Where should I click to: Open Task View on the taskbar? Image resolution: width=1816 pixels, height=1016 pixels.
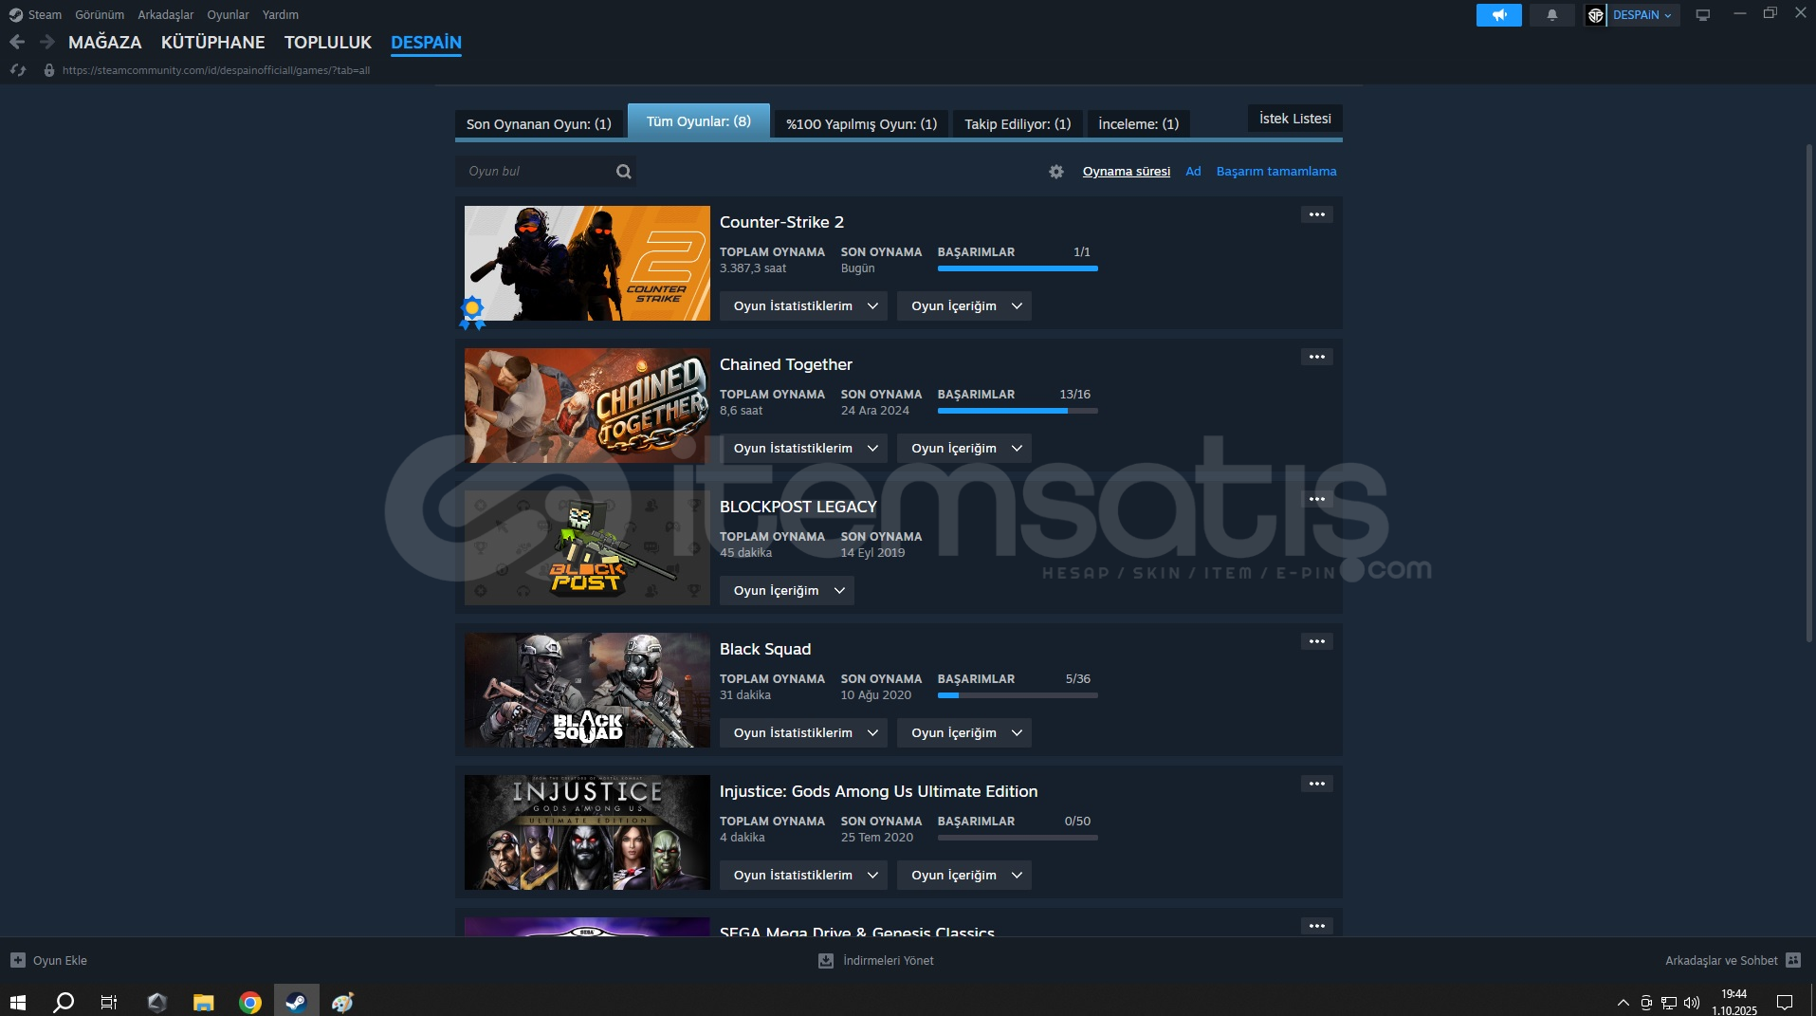[109, 1002]
